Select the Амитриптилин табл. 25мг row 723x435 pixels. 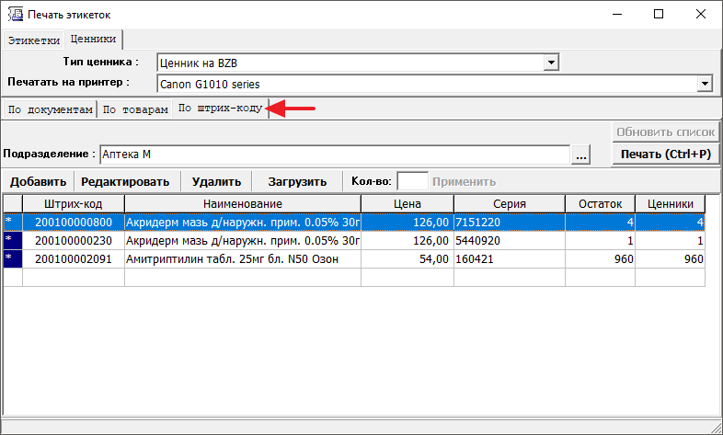coord(243,259)
